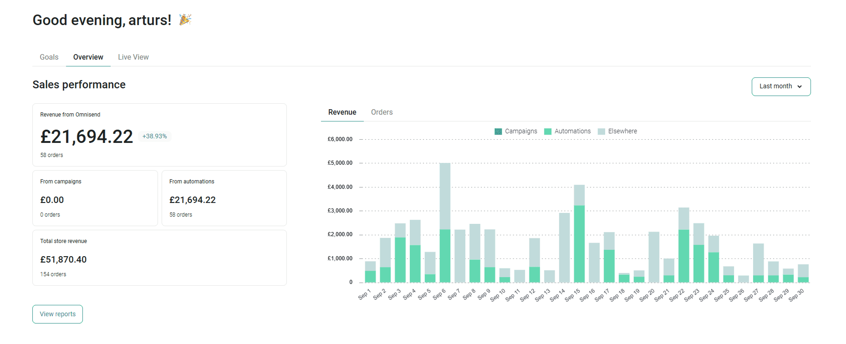Toggle Elsewhere legend item in chart
This screenshot has height=344, width=846.
coord(617,132)
